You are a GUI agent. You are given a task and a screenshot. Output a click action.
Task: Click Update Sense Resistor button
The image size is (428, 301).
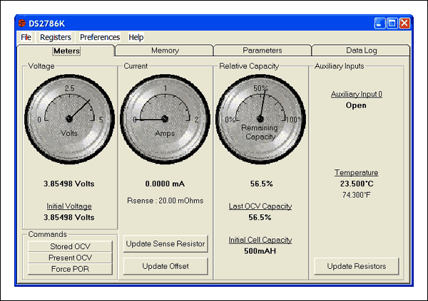165,244
